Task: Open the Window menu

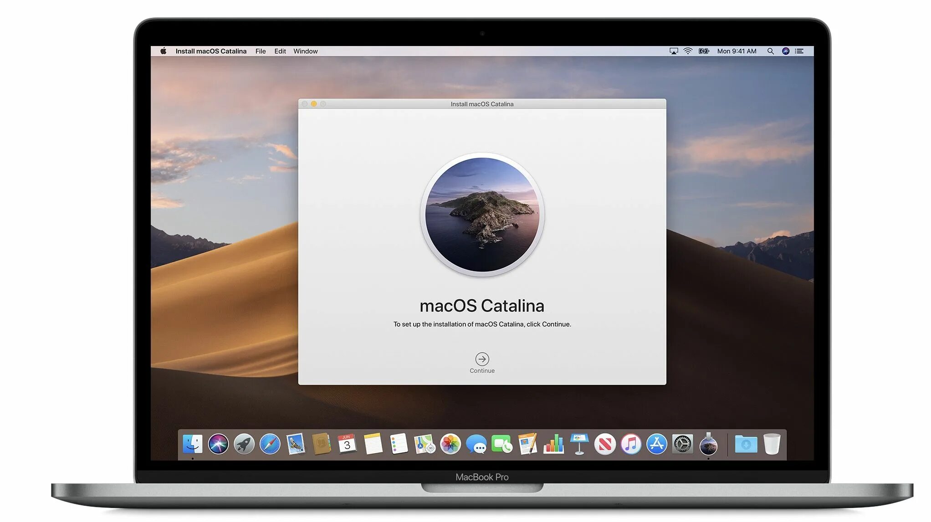Action: click(305, 51)
